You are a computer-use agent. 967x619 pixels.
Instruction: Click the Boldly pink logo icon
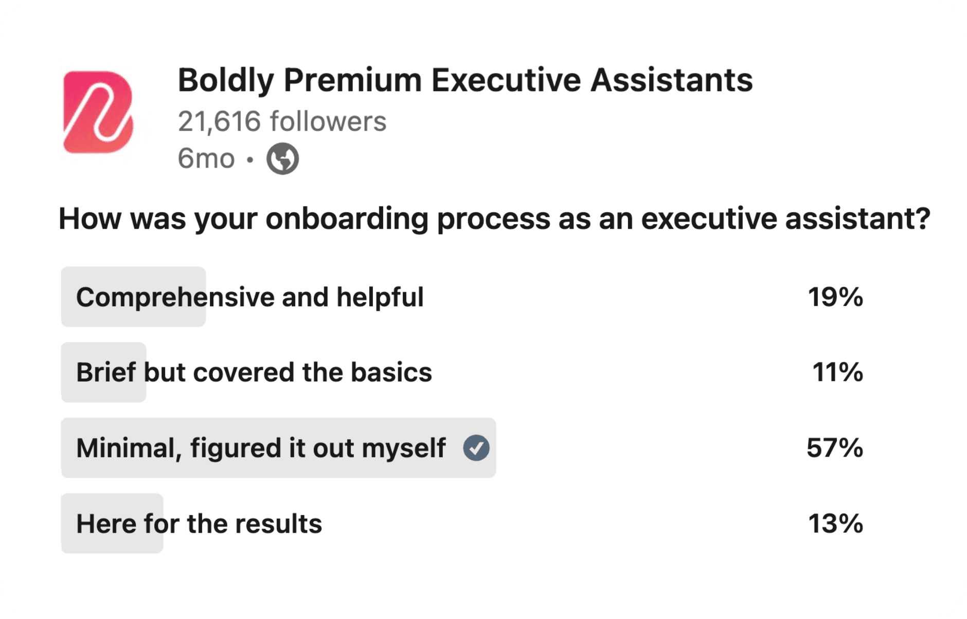[98, 112]
